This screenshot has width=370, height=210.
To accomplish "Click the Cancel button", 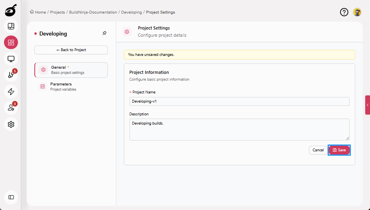I will (318, 150).
